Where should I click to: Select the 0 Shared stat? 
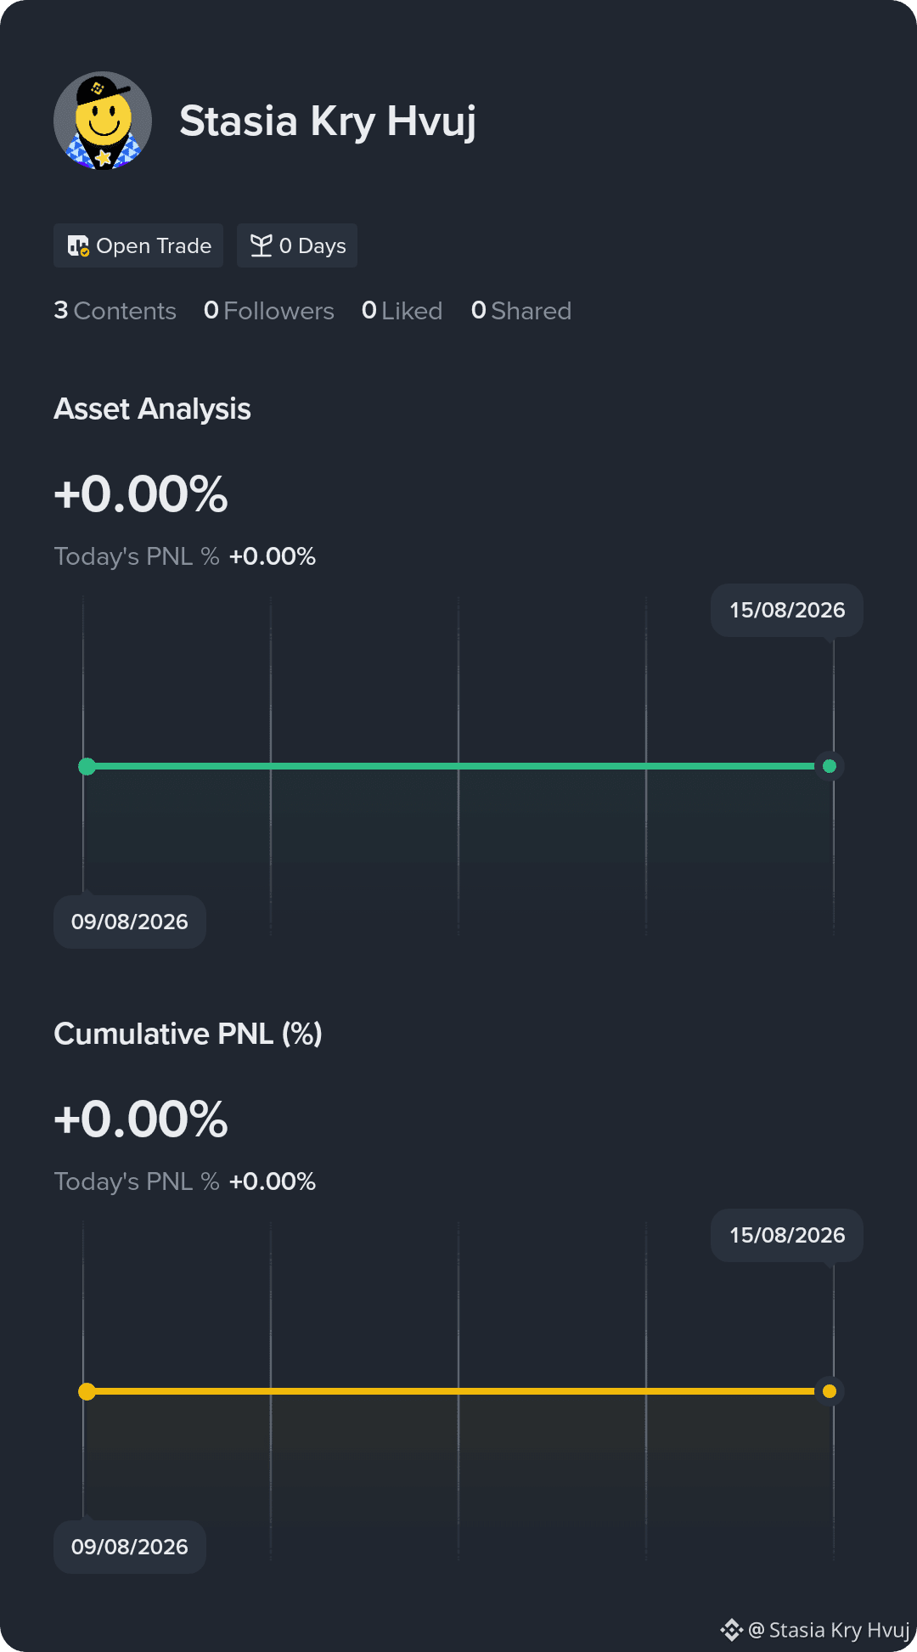521,311
